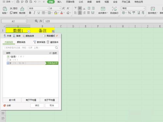Click the Save icon in quick access bar

pyautogui.click(x=18, y=2)
